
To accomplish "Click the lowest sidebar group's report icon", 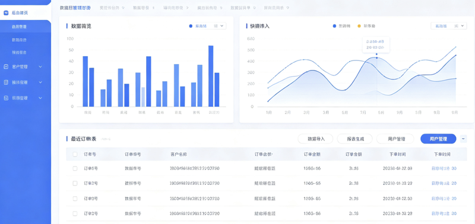I will pyautogui.click(x=6, y=98).
